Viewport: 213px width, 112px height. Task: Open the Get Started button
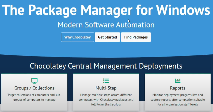(107, 37)
